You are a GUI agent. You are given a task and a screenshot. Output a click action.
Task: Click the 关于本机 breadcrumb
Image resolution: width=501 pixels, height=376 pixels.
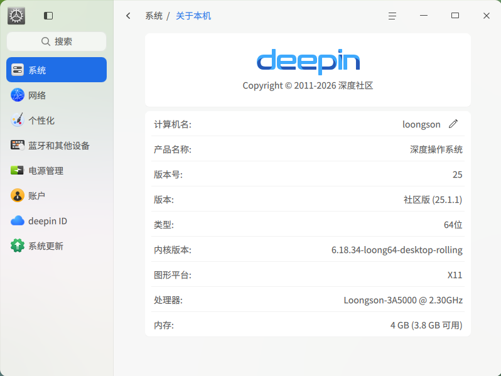(193, 16)
